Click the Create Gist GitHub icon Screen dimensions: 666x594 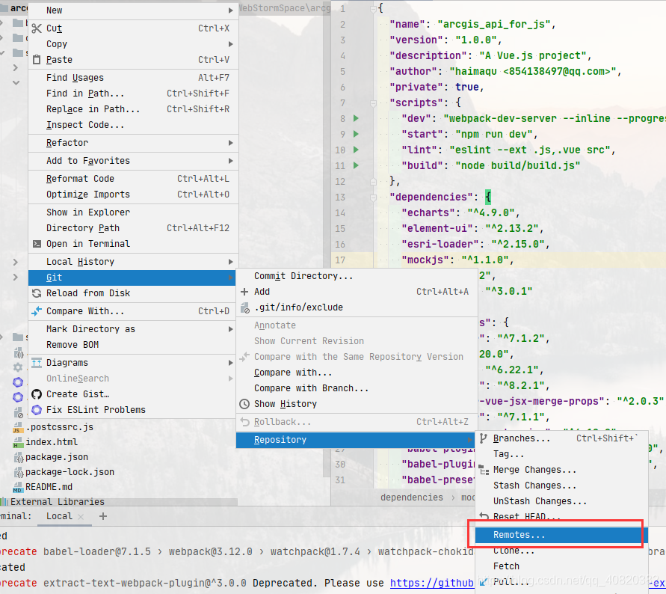click(x=37, y=394)
